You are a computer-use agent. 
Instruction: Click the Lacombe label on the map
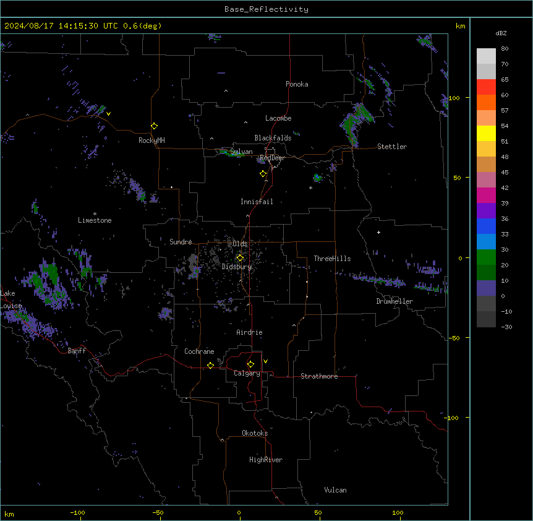pyautogui.click(x=278, y=118)
